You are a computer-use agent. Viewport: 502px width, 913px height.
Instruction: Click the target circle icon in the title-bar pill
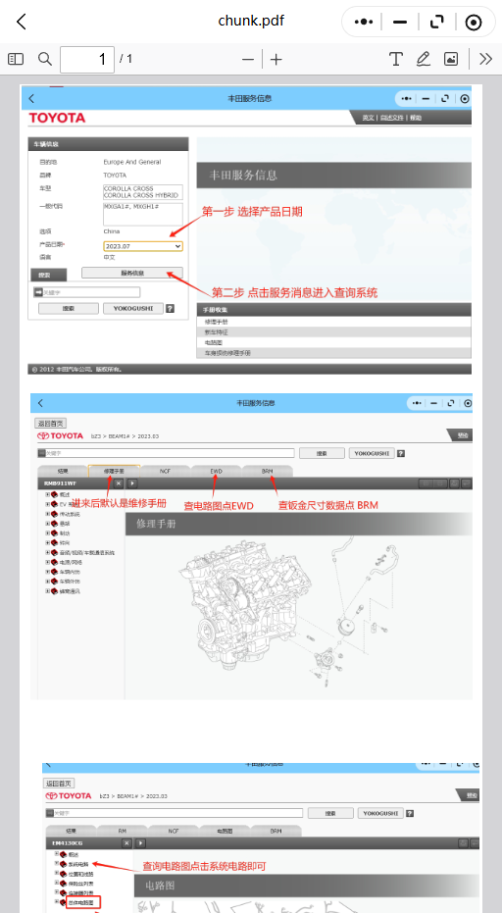click(x=474, y=23)
